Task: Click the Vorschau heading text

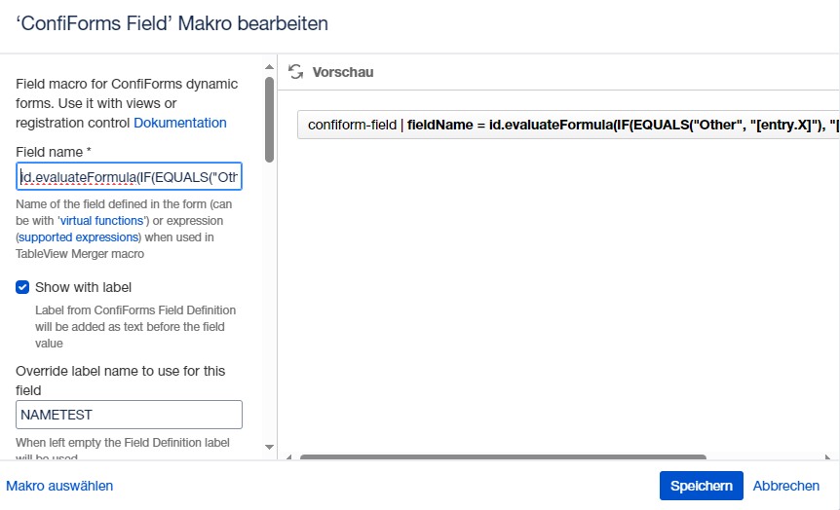Action: (x=343, y=72)
